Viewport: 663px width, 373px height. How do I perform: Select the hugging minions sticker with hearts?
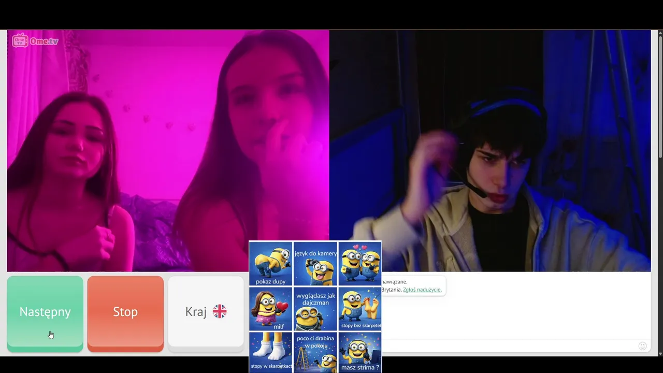point(359,264)
